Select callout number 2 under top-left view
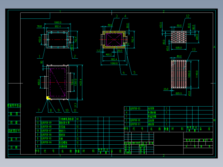The width and height of the screenshot is (223, 167). (x=75, y=57)
